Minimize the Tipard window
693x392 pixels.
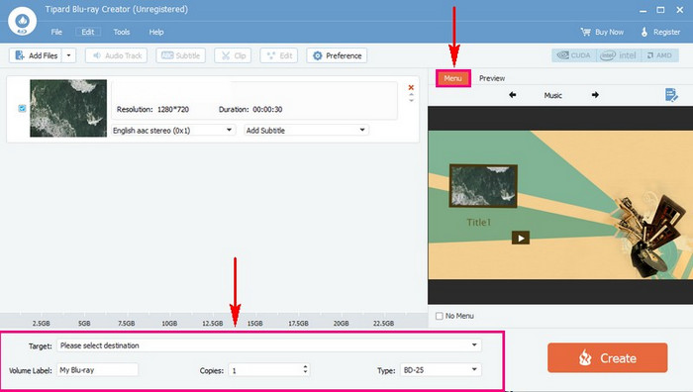(x=643, y=10)
